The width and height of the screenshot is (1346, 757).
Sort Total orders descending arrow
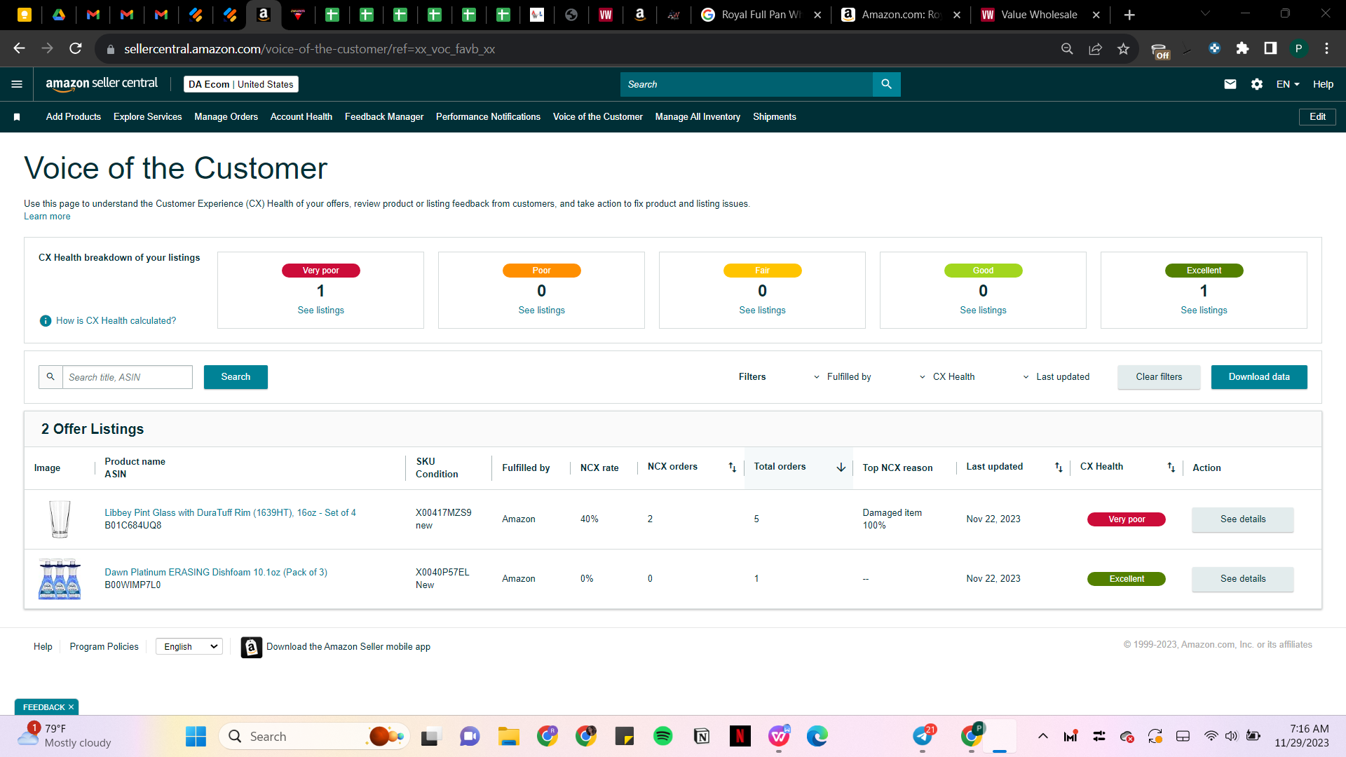point(841,468)
